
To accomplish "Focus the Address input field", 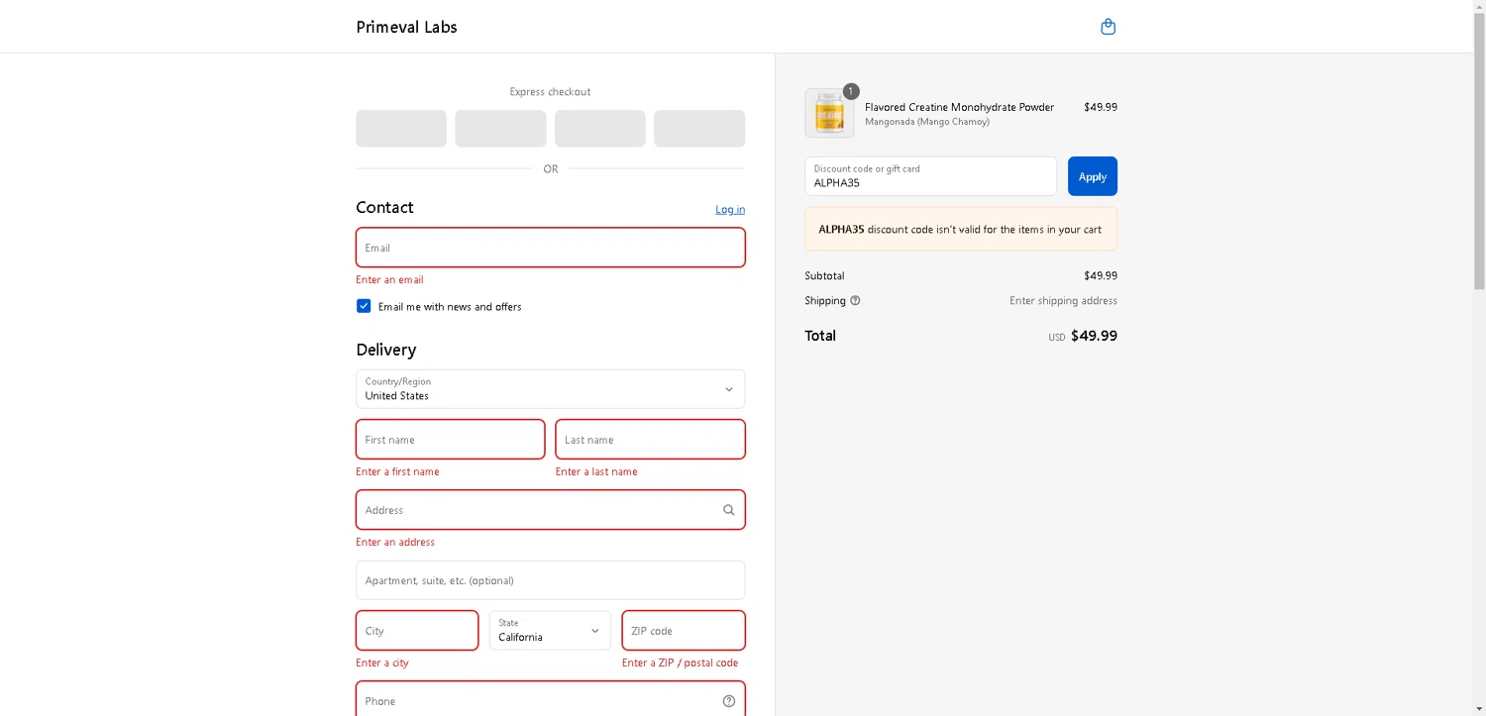I will tap(551, 510).
